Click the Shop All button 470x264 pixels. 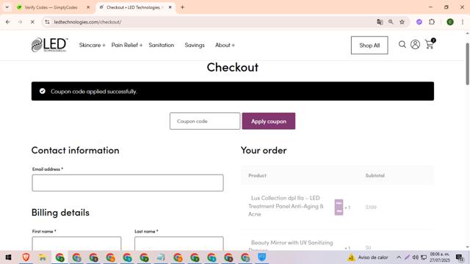(x=369, y=45)
